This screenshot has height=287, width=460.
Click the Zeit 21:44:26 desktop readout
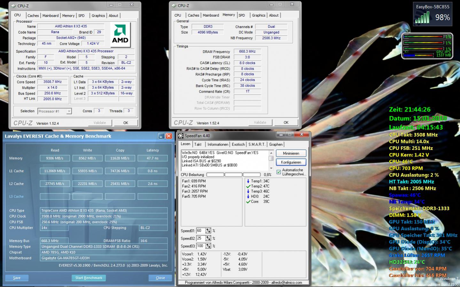[409, 110]
